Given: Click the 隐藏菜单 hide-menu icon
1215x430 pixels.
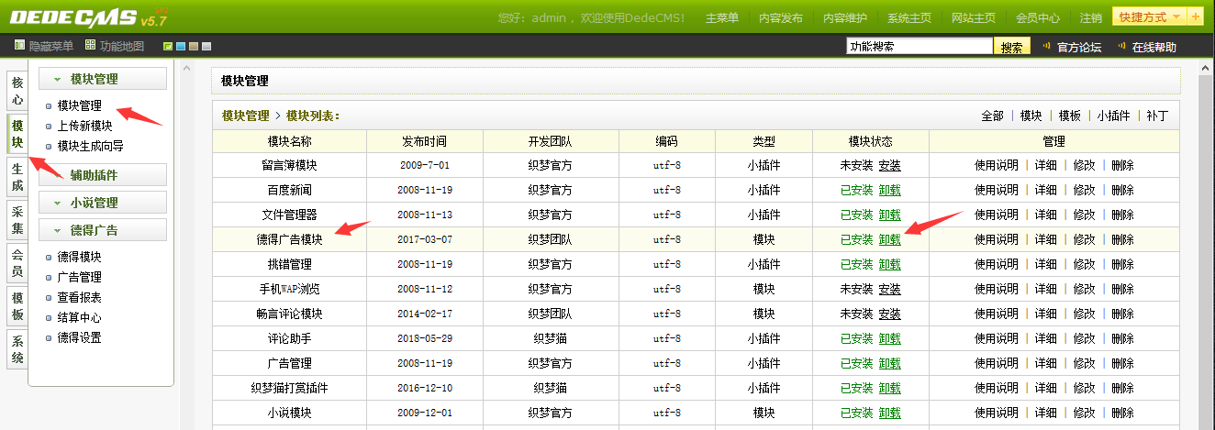Looking at the screenshot, I should point(20,46).
